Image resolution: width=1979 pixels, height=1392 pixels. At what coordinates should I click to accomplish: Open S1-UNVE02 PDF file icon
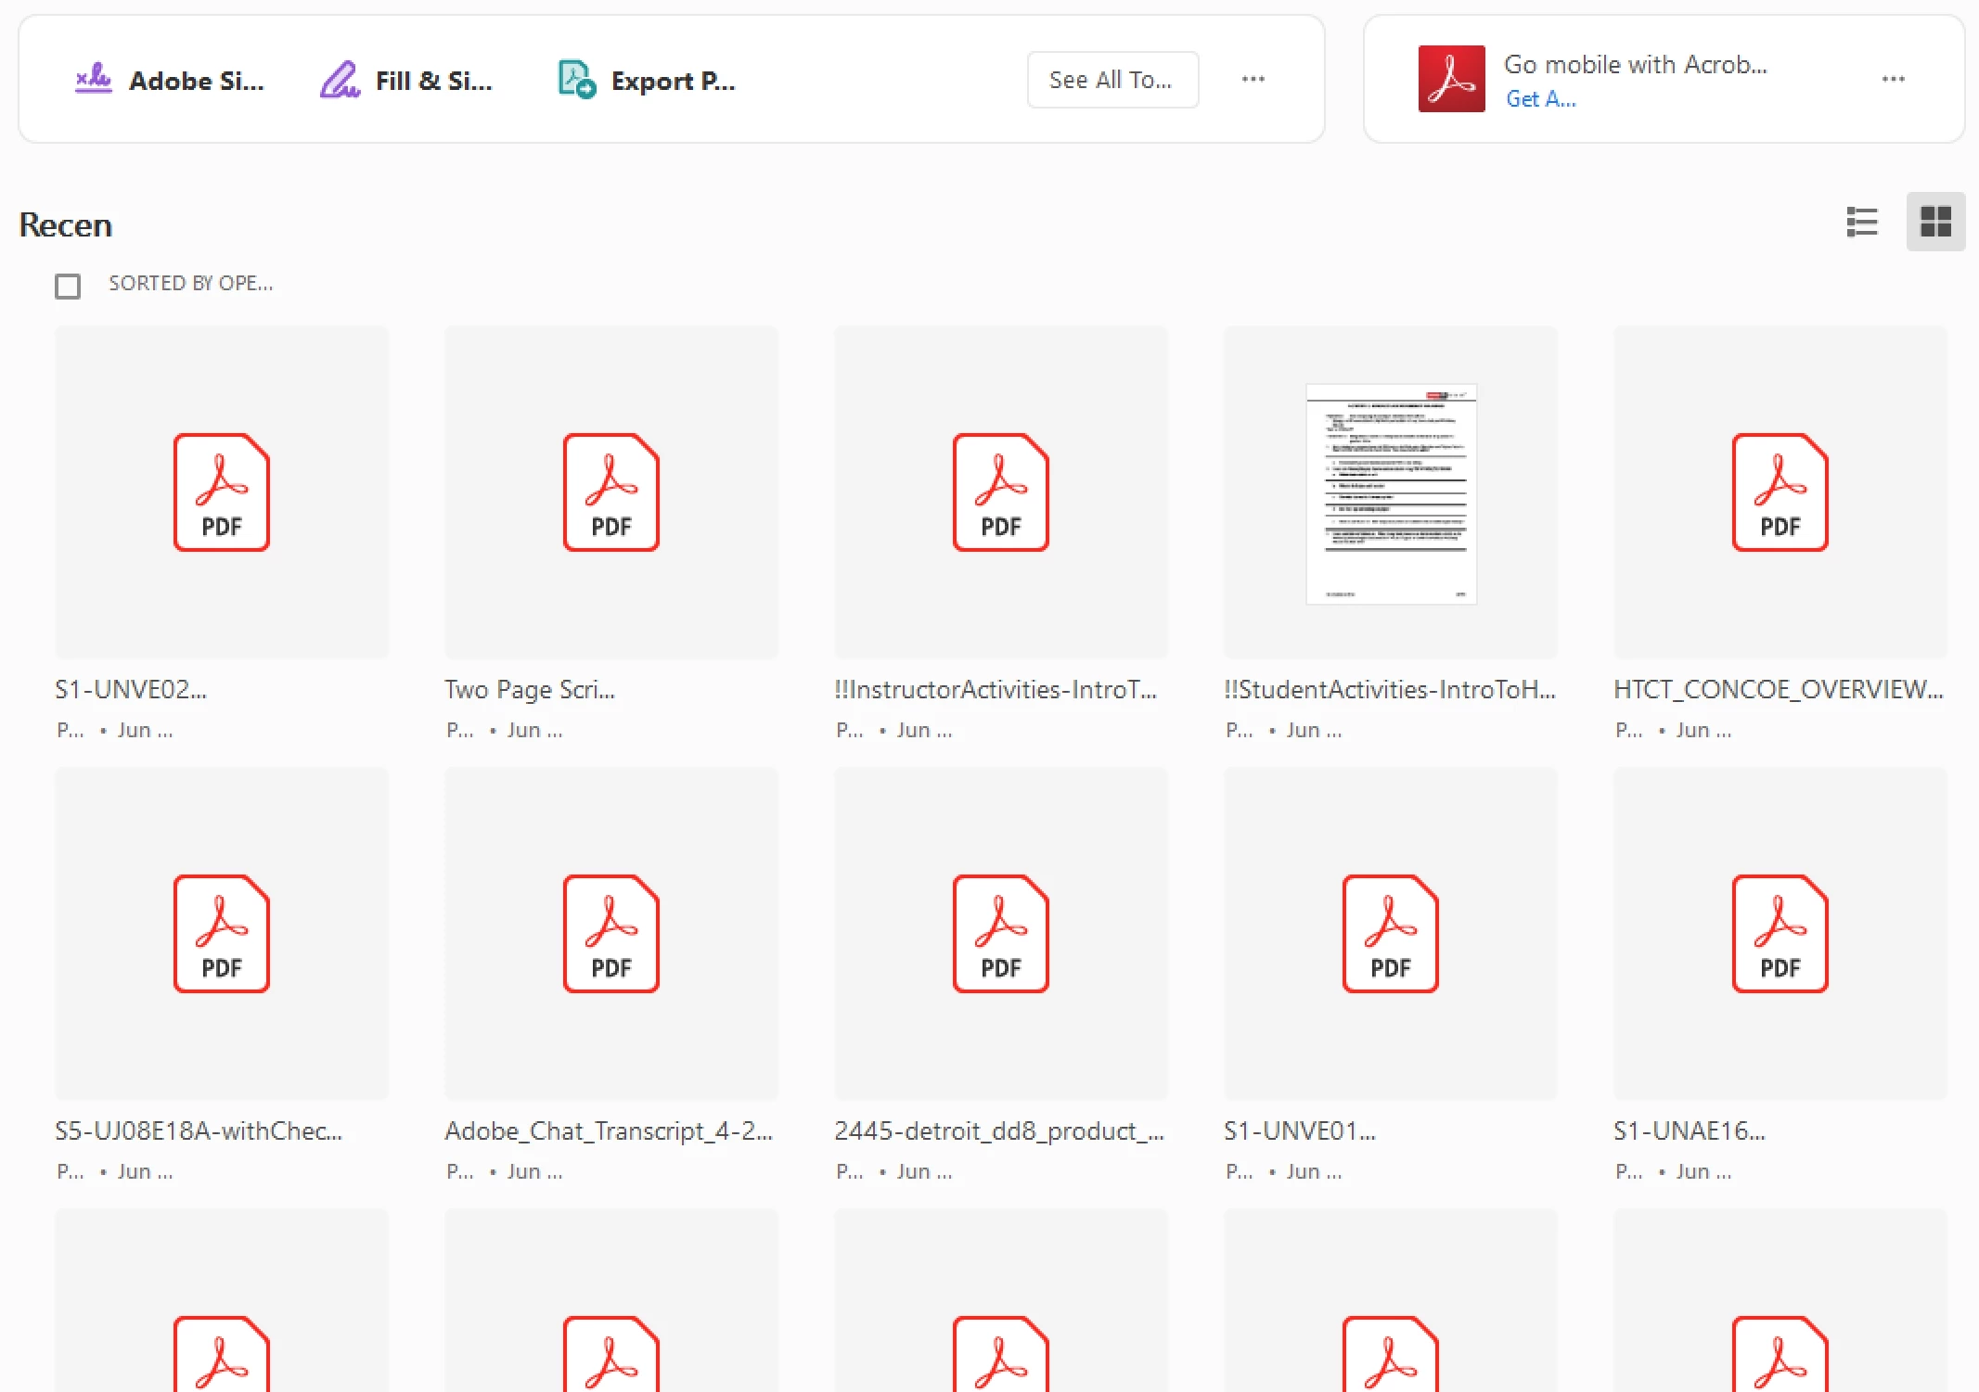pyautogui.click(x=222, y=492)
